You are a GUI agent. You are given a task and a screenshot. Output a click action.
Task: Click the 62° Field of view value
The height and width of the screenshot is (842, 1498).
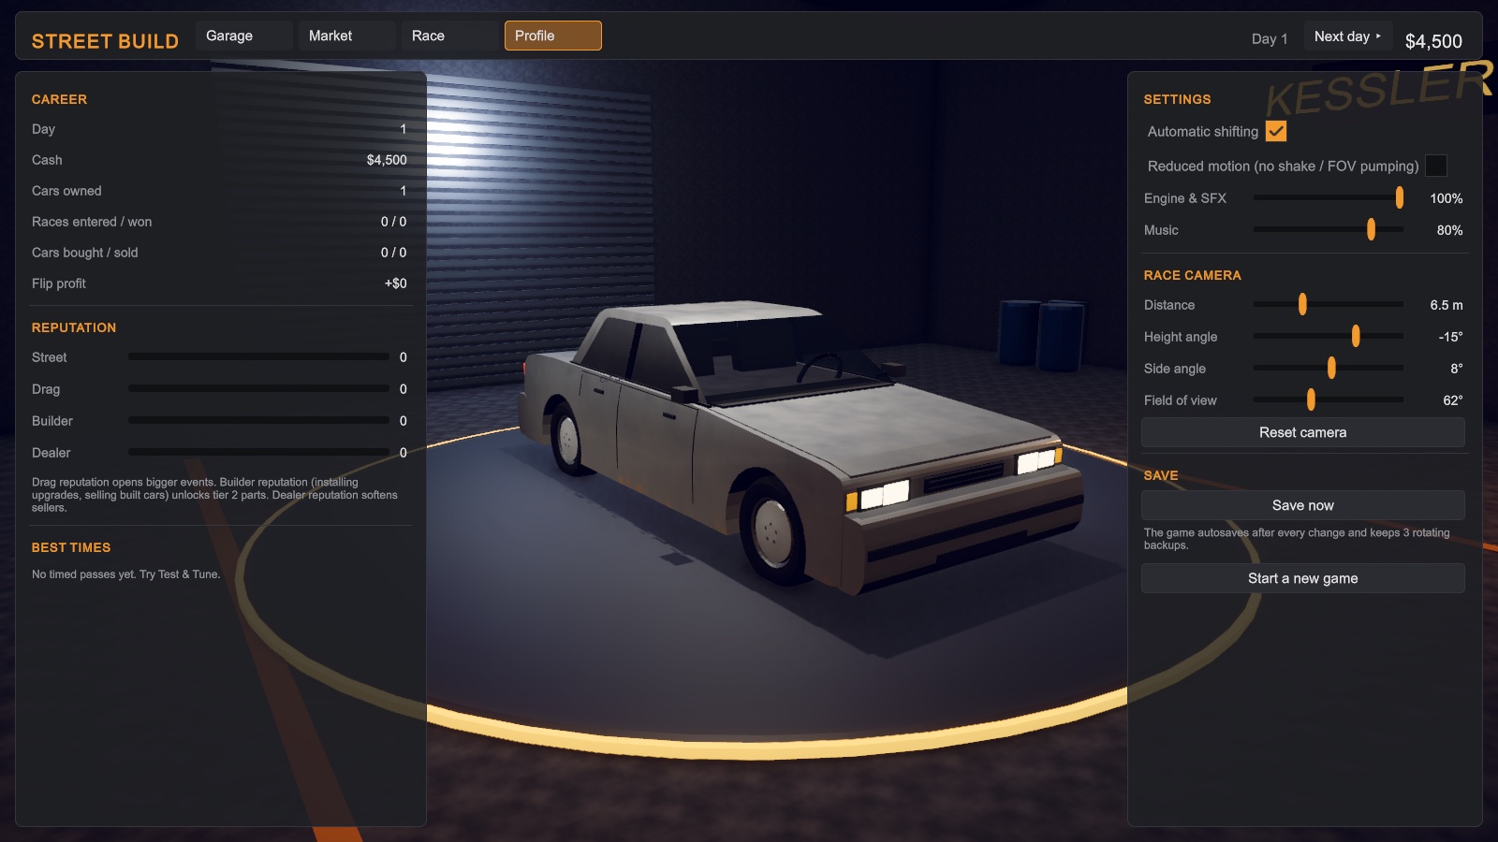click(1452, 400)
